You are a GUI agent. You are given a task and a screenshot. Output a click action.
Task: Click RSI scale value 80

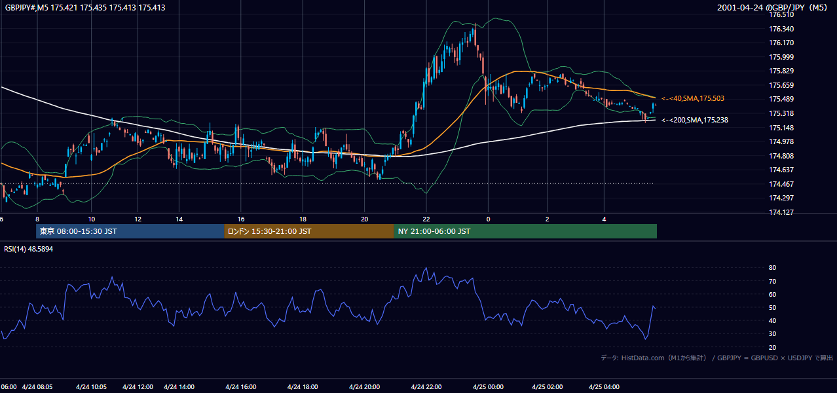pos(773,268)
